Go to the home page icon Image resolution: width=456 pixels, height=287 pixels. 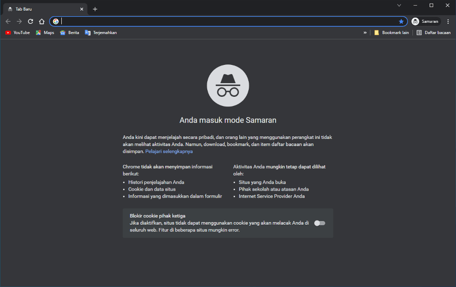pos(42,21)
